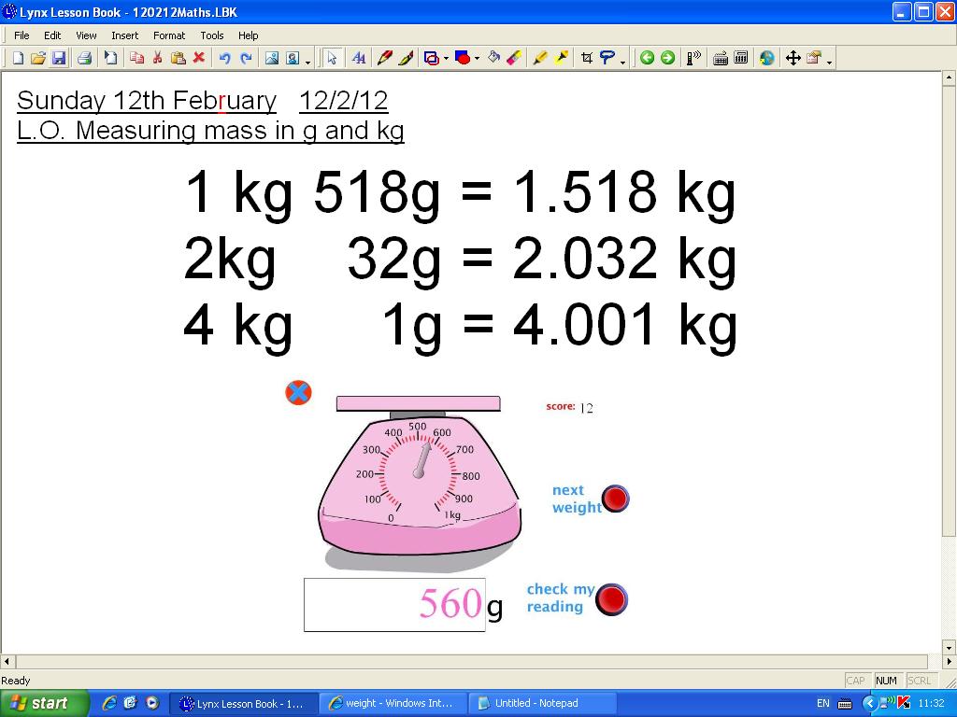Click the pink scale dial

click(418, 472)
